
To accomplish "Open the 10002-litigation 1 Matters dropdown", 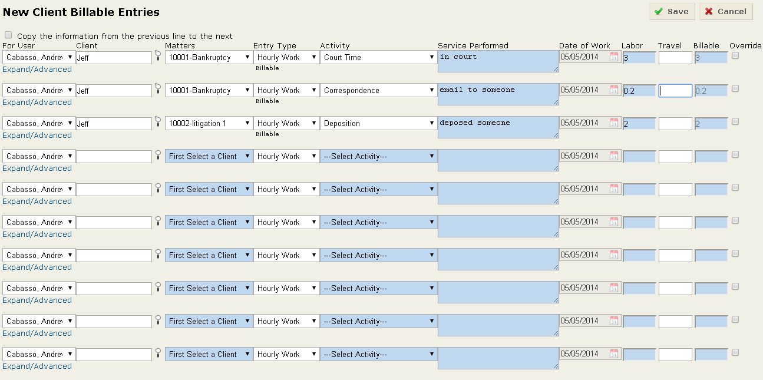I will 209,123.
